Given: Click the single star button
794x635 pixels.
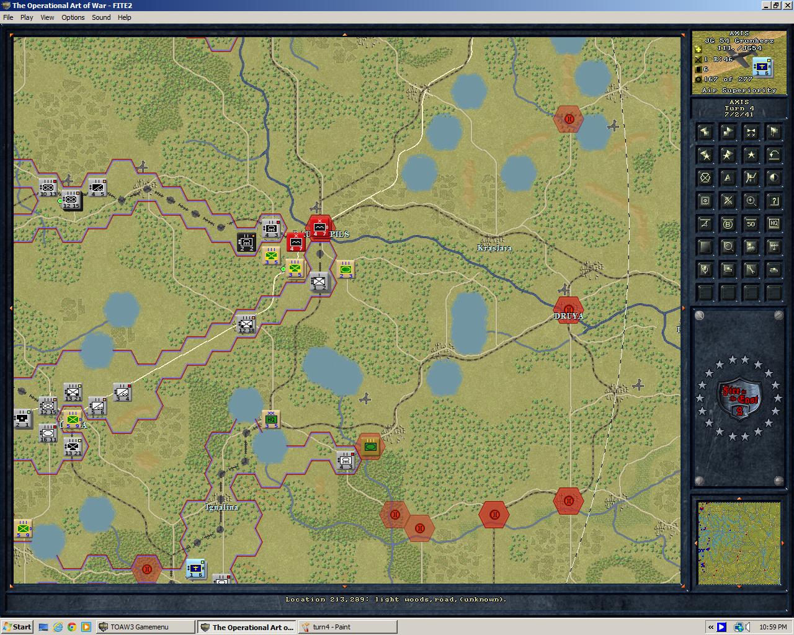Looking at the screenshot, I should (751, 154).
